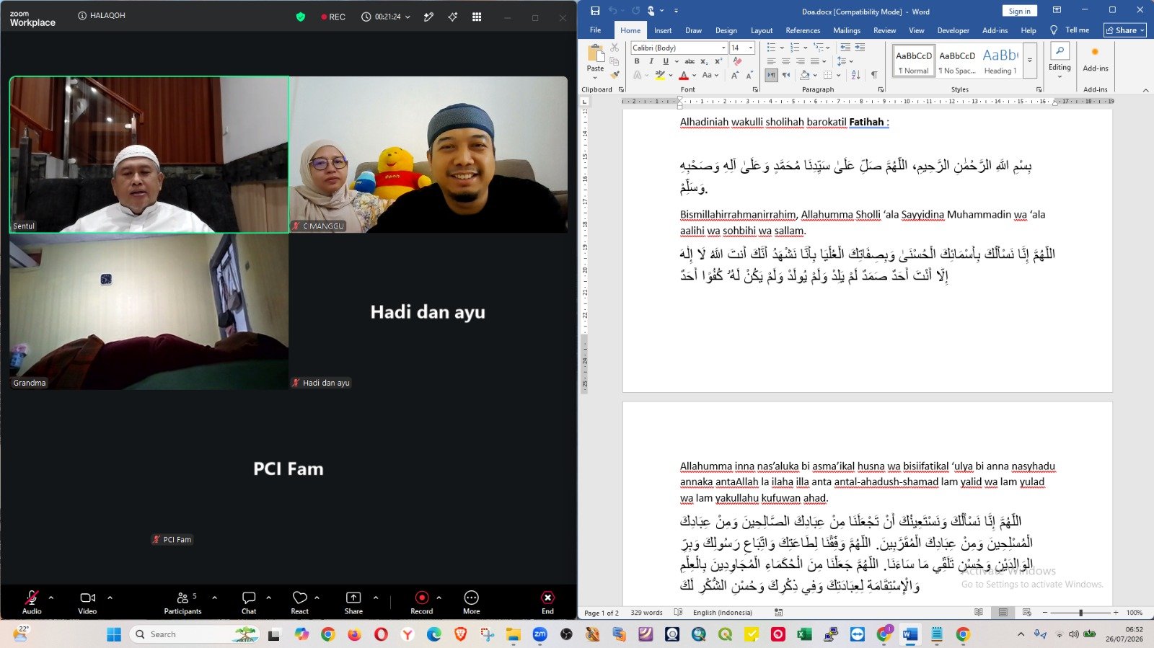Expand the meeting timer dropdown arrow
The height and width of the screenshot is (648, 1154).
pos(408,17)
